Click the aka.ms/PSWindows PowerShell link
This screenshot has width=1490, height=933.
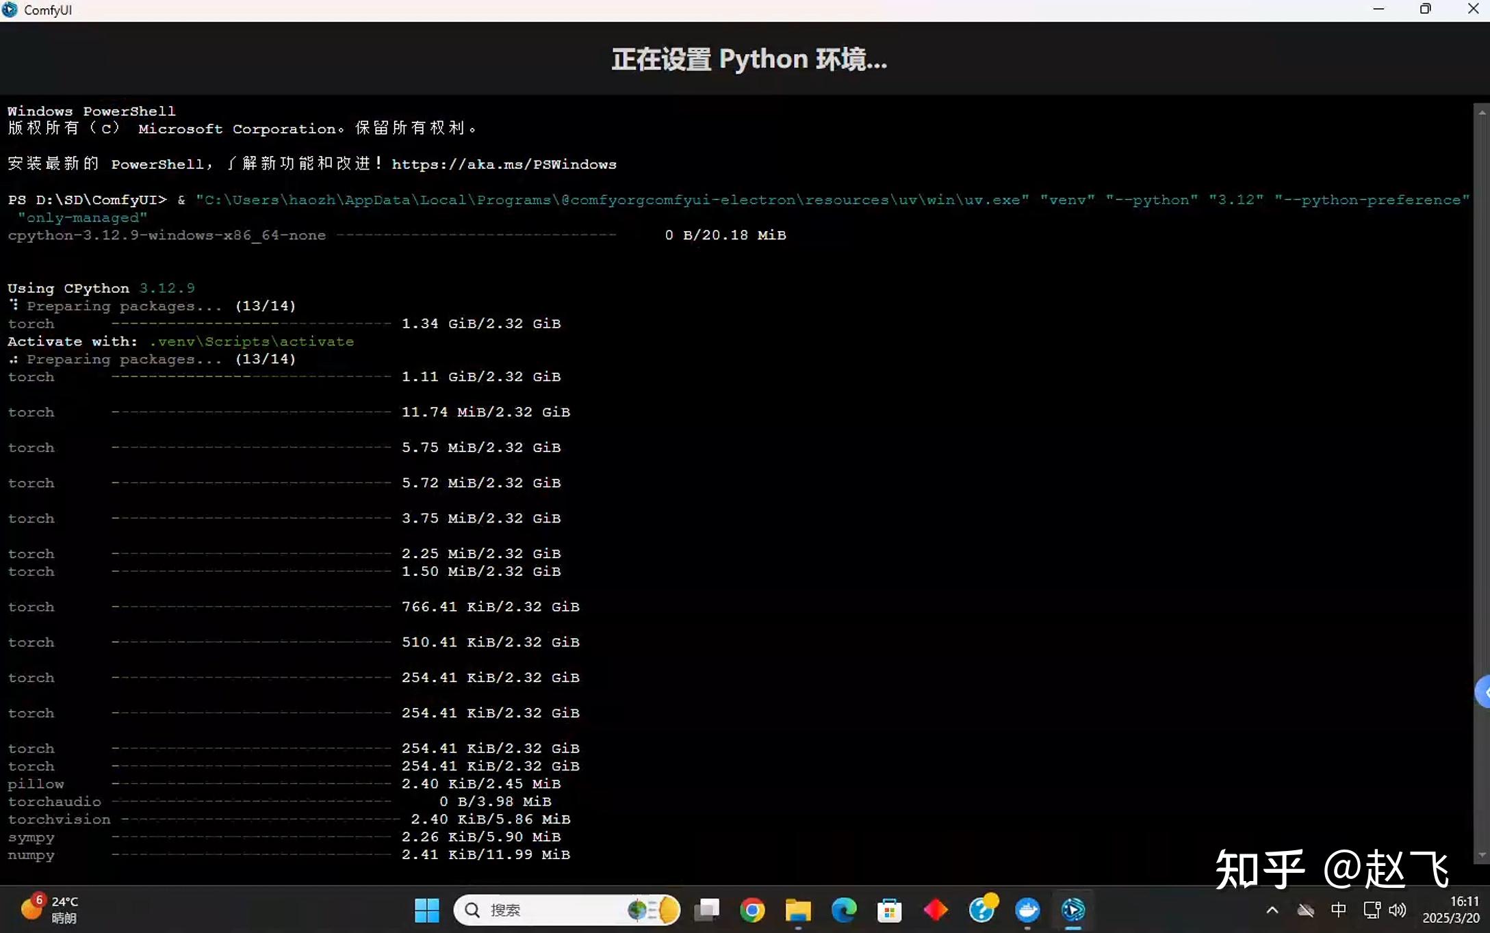point(504,164)
